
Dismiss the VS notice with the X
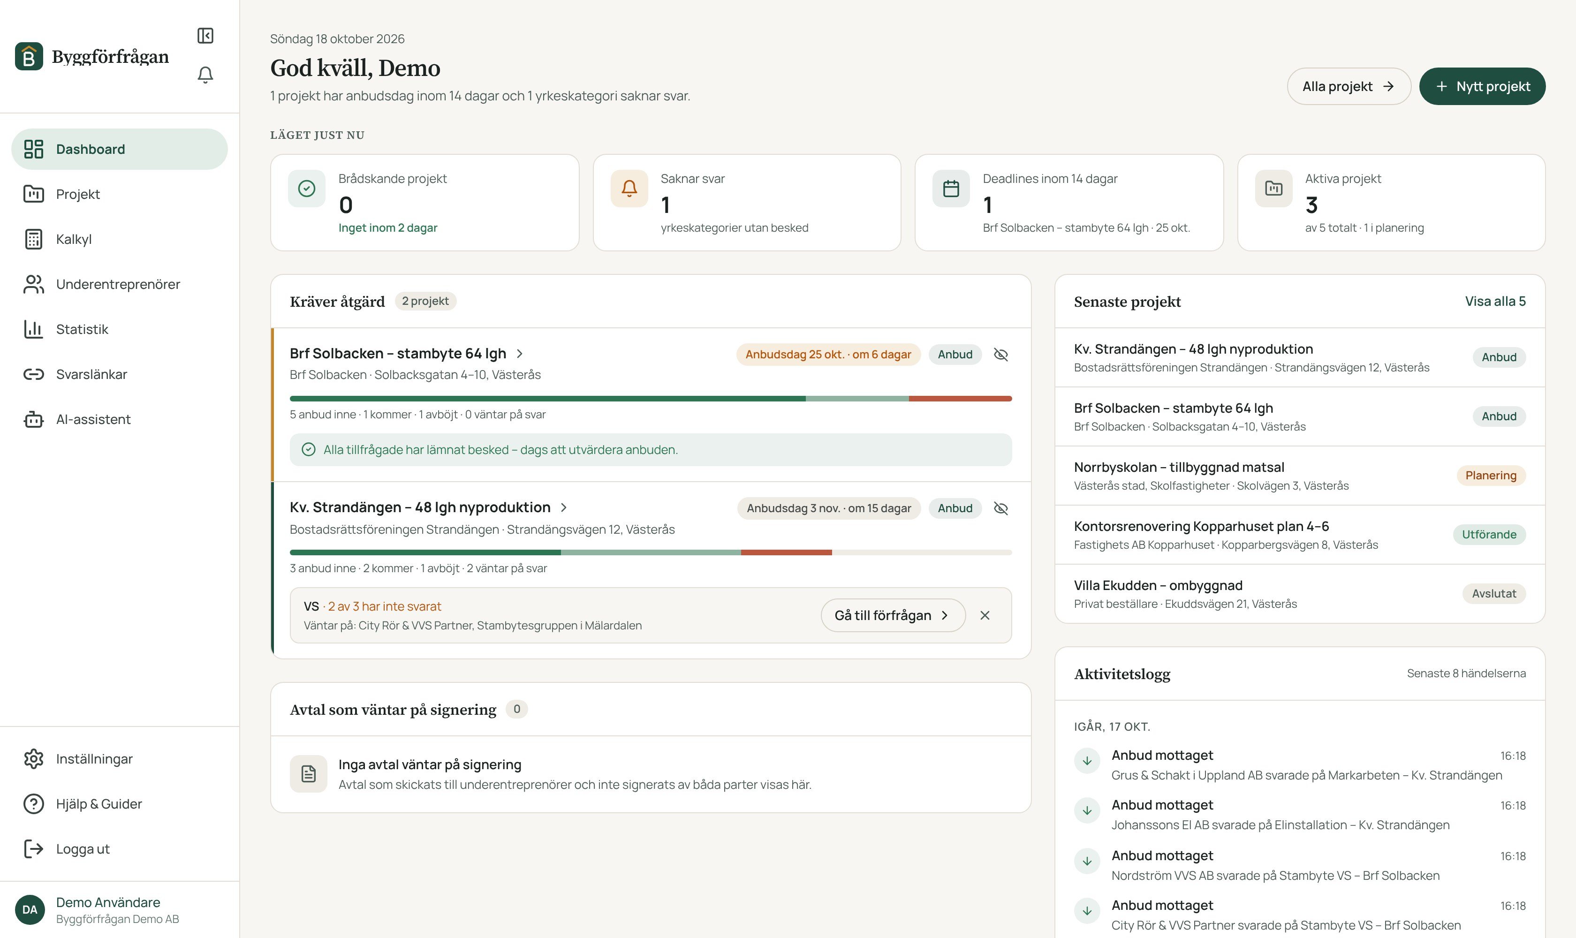985,615
